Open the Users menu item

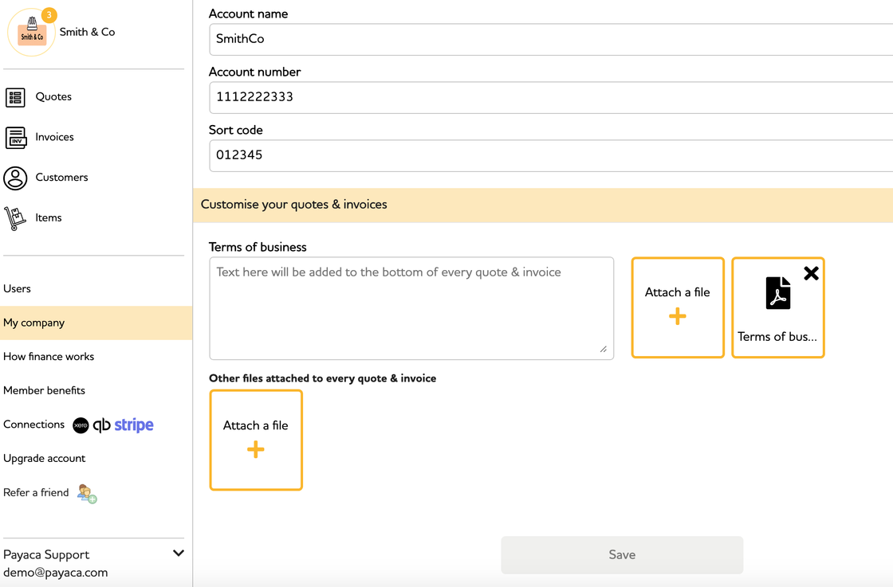[18, 289]
